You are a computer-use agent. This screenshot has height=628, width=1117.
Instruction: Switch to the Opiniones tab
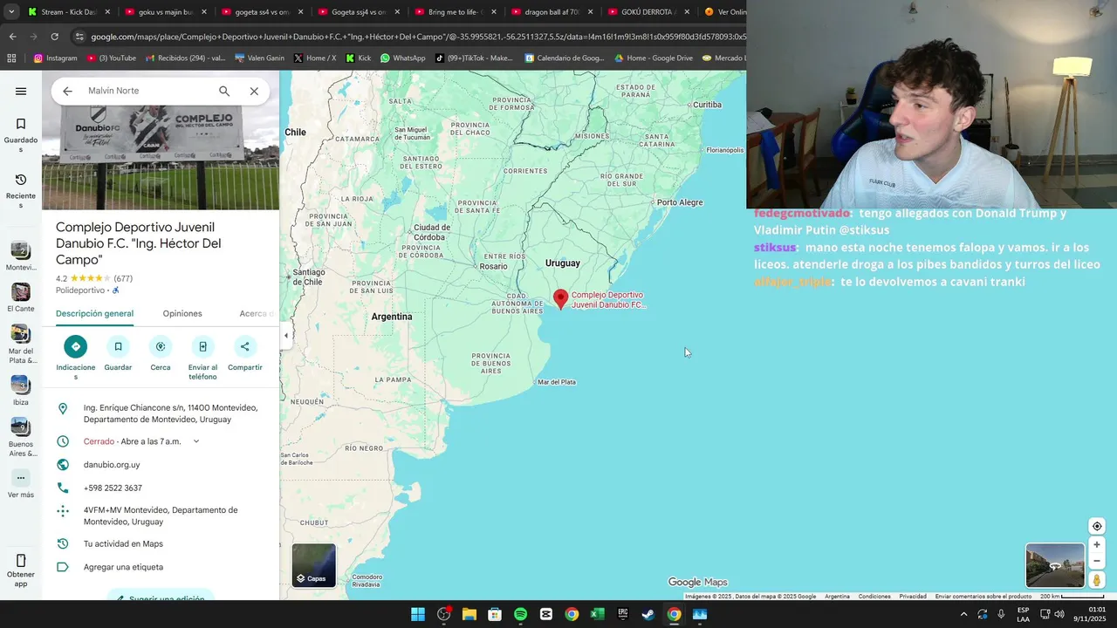tap(182, 314)
